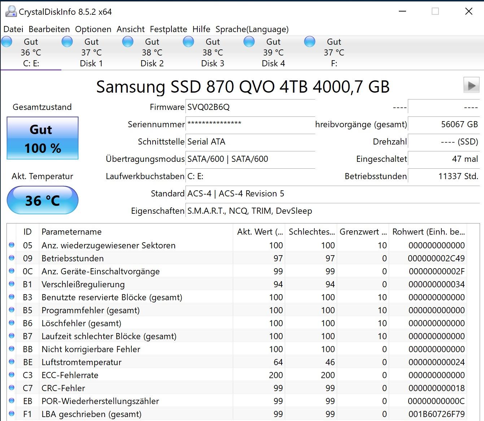Click the Gut 100 % health status button
Viewport: 484px width, 421px height.
click(x=43, y=138)
